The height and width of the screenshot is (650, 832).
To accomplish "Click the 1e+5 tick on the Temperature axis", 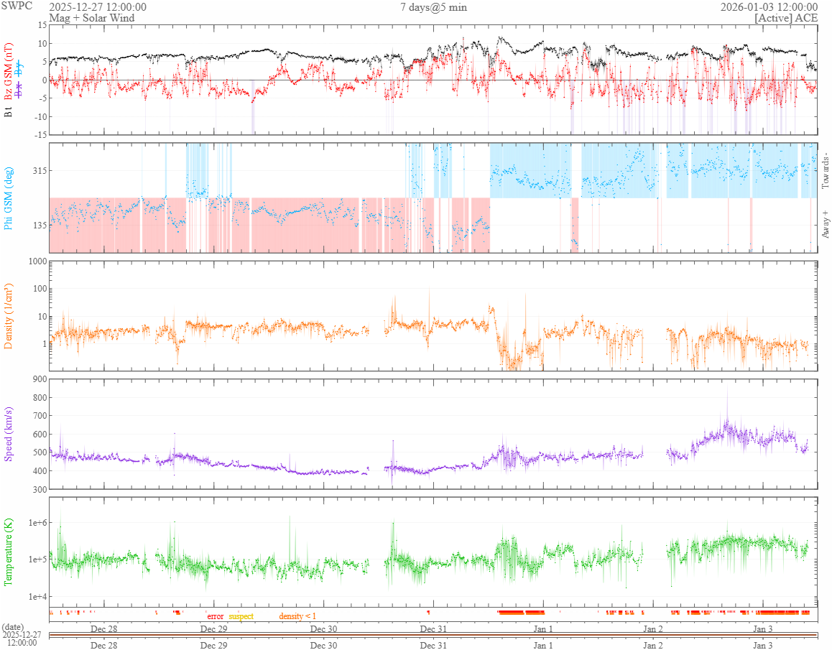I will 37,560.
